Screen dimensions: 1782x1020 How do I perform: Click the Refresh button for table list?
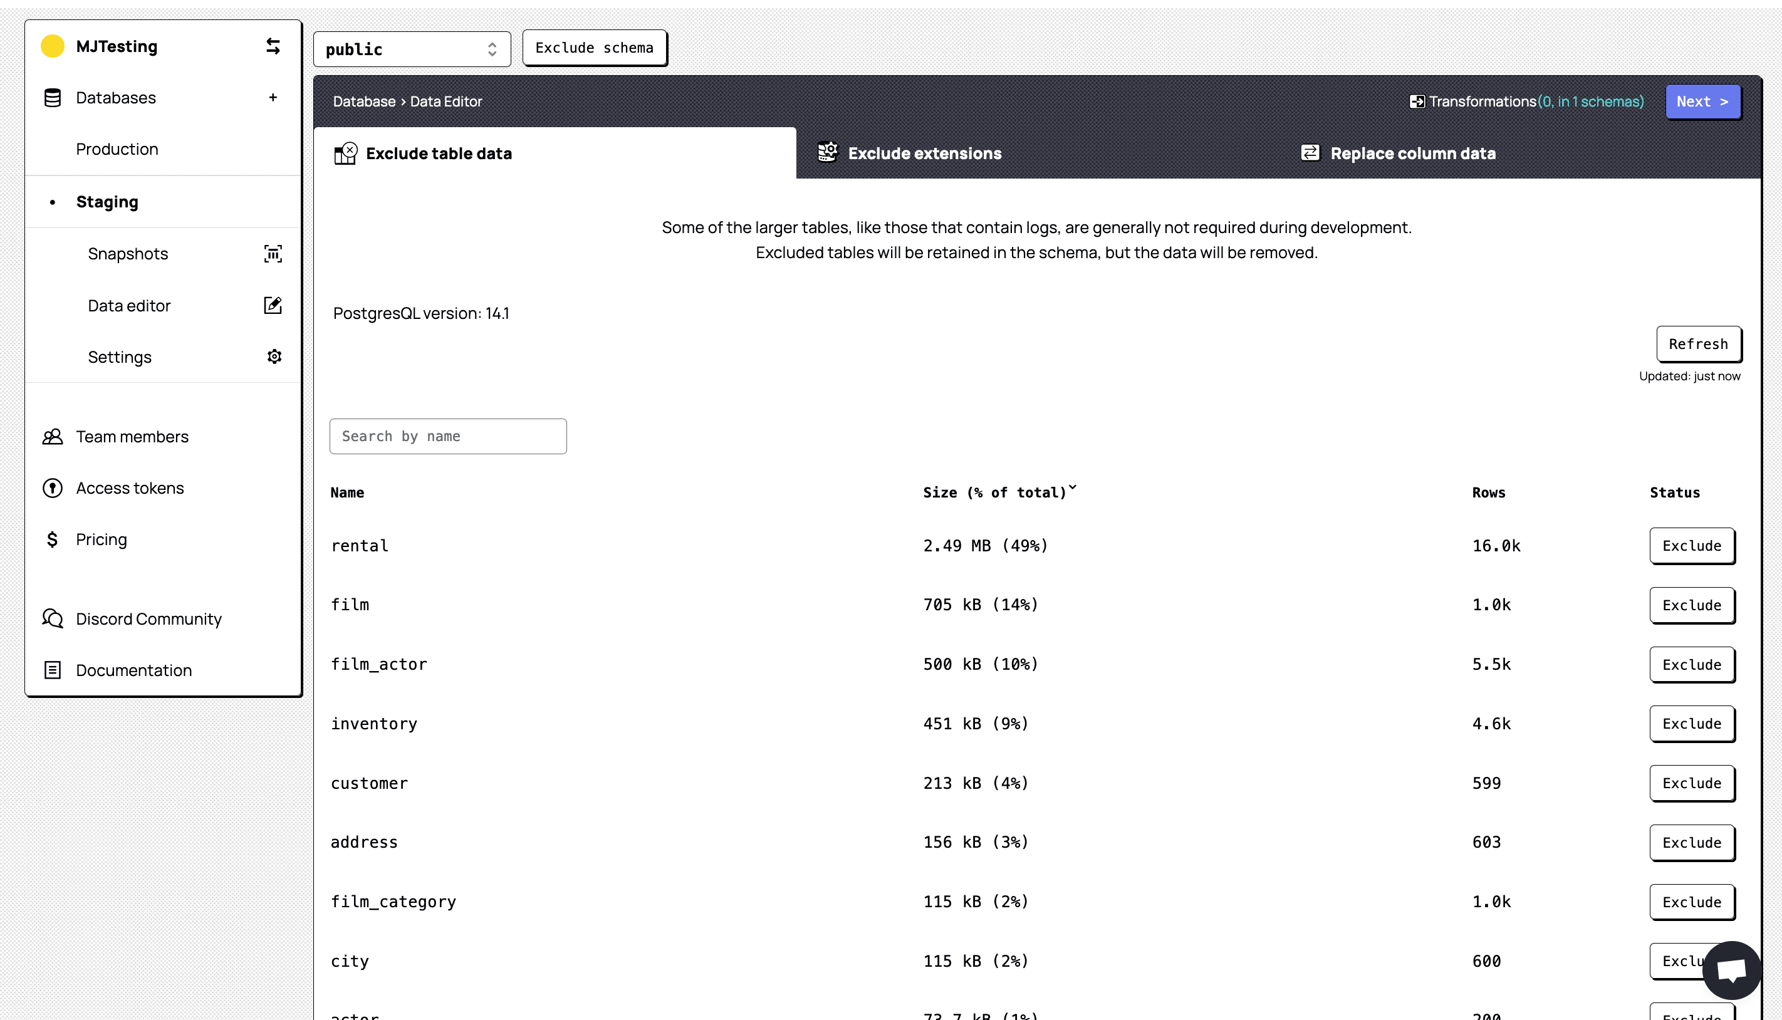click(1699, 343)
